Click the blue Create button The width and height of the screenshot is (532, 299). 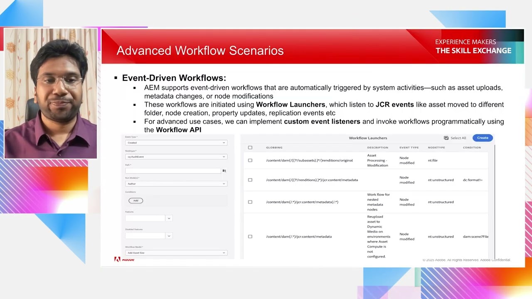[x=483, y=138]
